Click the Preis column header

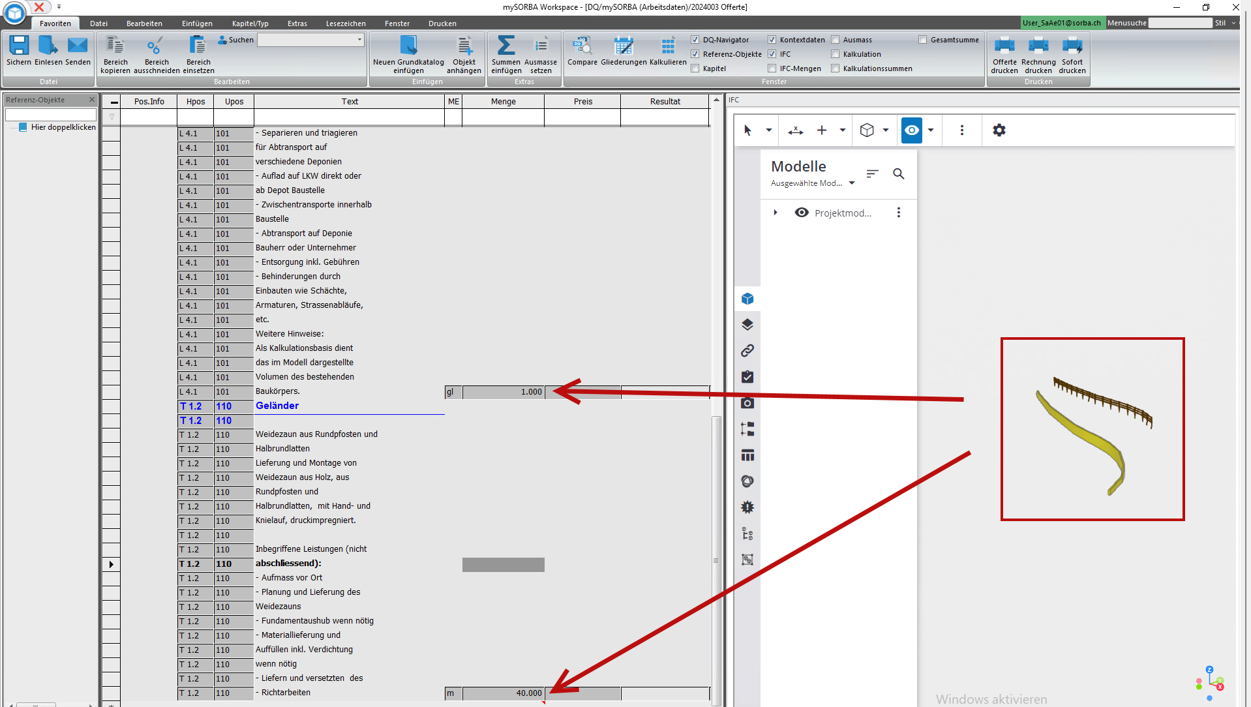pos(583,102)
